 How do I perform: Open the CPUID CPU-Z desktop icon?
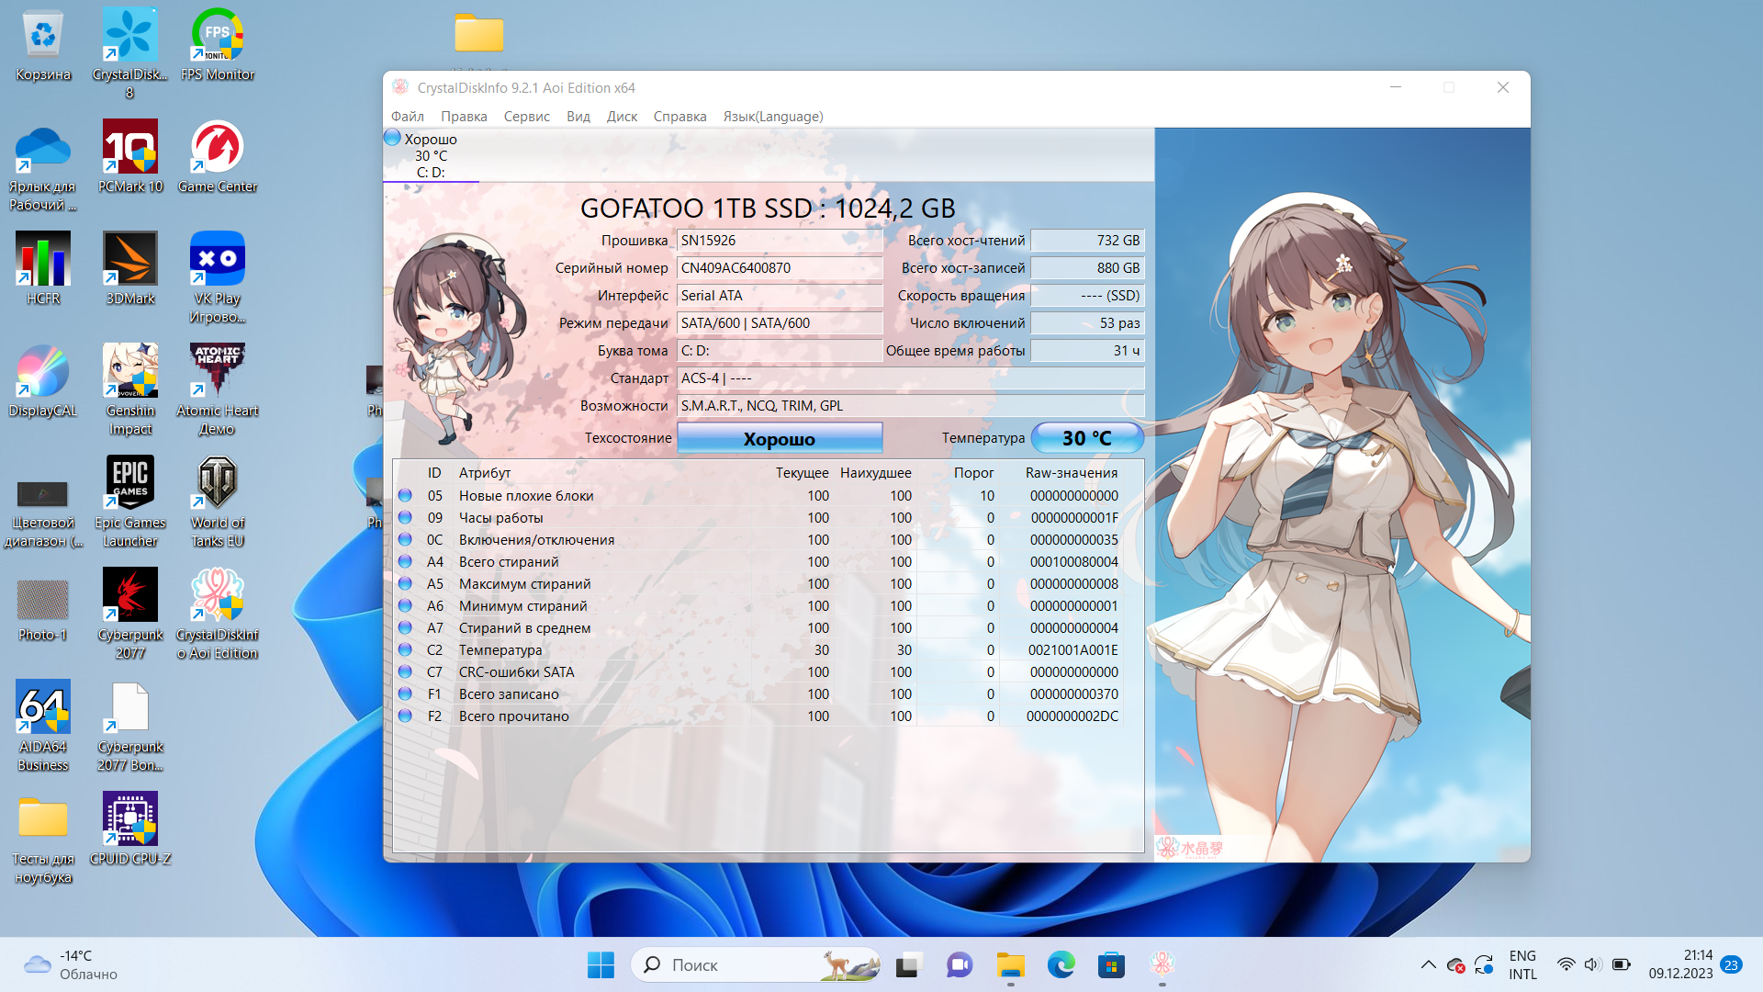click(x=129, y=819)
